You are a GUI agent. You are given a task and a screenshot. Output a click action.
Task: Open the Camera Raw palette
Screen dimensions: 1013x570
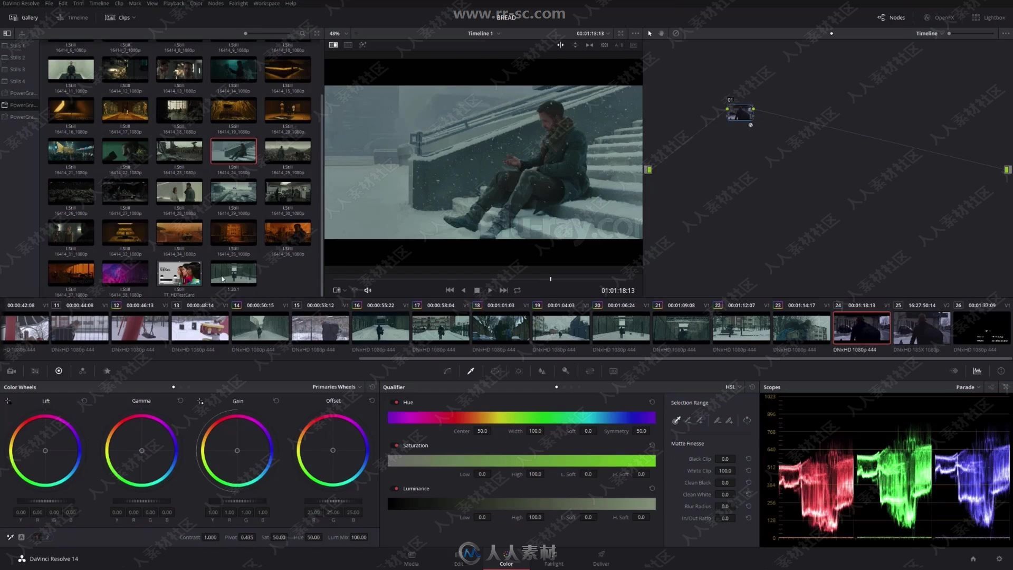(x=11, y=371)
